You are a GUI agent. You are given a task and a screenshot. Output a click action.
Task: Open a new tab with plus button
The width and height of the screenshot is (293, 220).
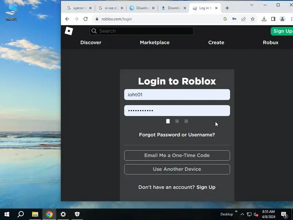(x=227, y=8)
